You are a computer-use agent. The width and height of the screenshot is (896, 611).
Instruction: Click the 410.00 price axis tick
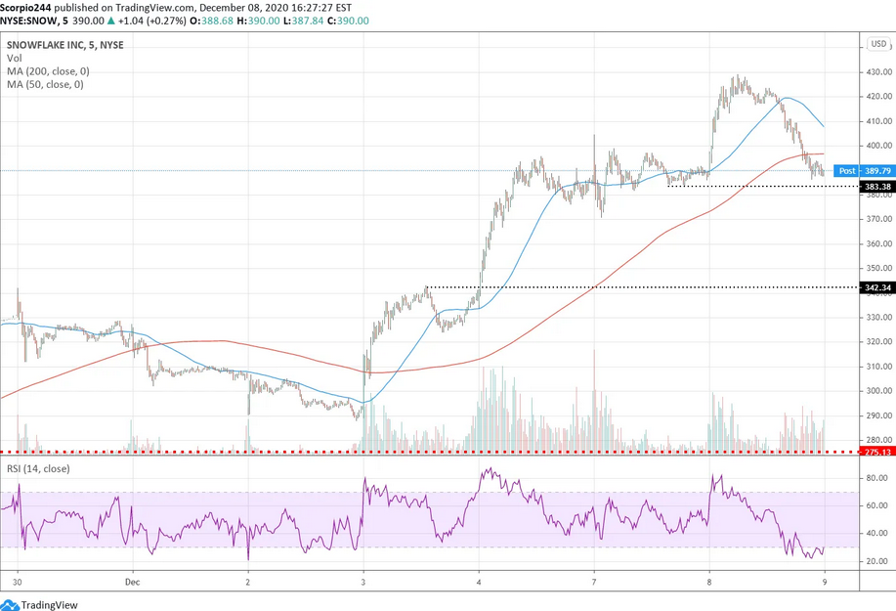pyautogui.click(x=878, y=121)
